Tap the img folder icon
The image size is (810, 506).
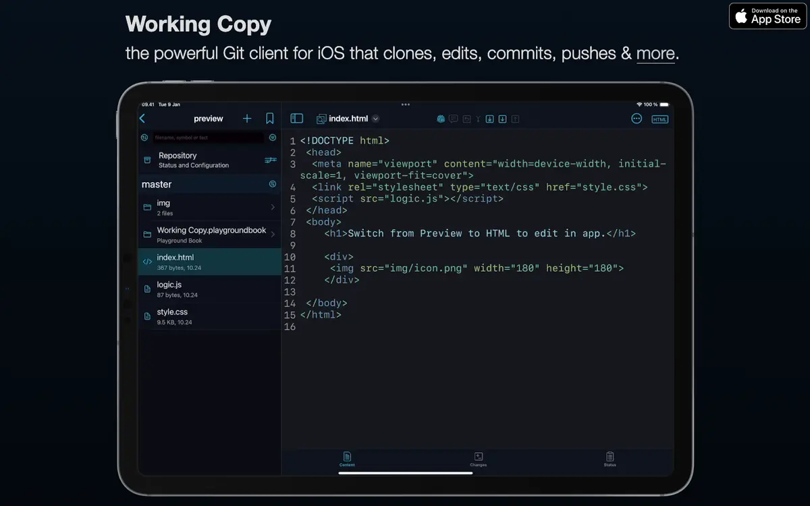tap(147, 207)
